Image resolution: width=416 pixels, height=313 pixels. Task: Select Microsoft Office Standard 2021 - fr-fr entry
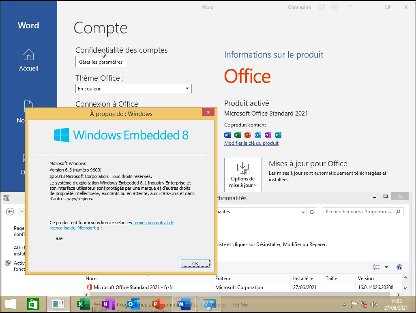click(x=133, y=287)
